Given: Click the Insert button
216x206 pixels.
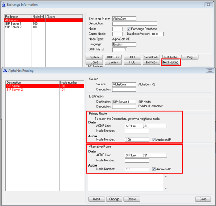Looking at the screenshot, I should [97, 199].
